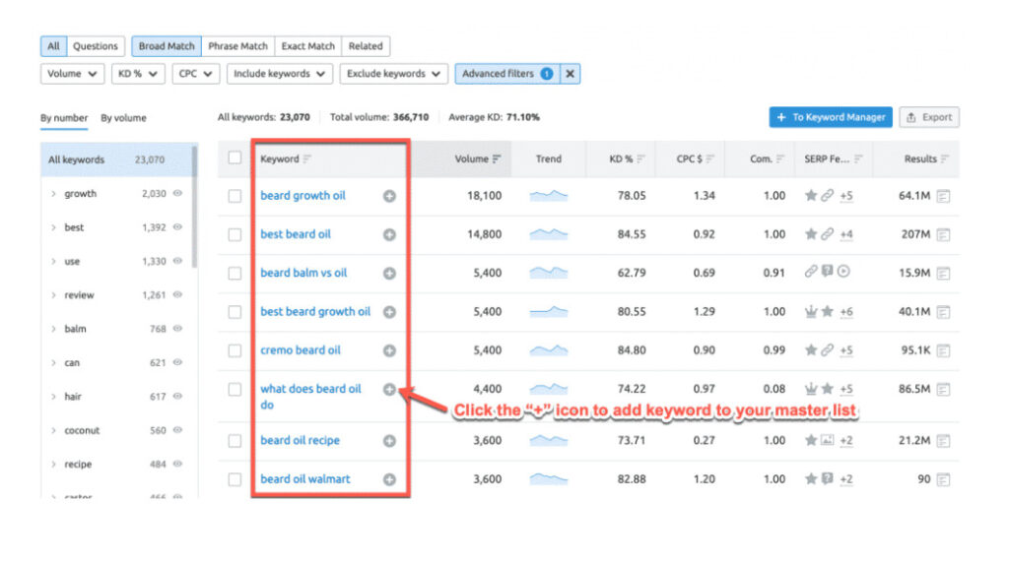The image size is (1009, 566).
Task: Sort by Com. column sort icon
Action: point(780,158)
